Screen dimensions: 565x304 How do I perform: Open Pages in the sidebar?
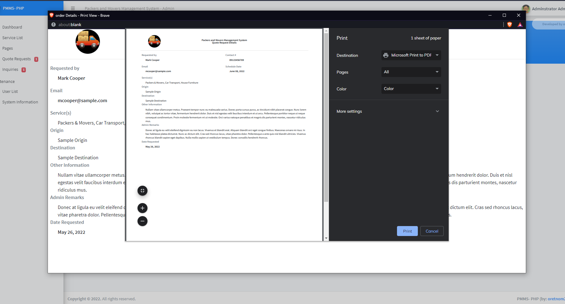[7, 48]
